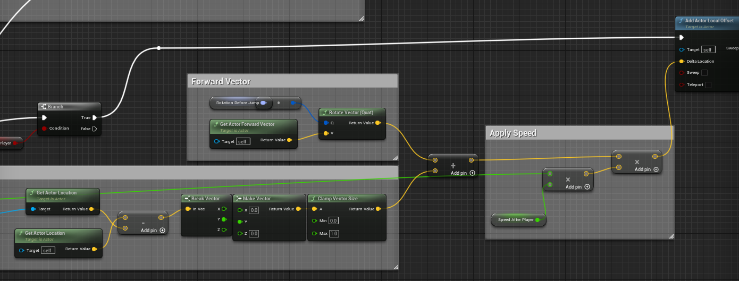Enable the Teleport checkbox

pyautogui.click(x=708, y=84)
